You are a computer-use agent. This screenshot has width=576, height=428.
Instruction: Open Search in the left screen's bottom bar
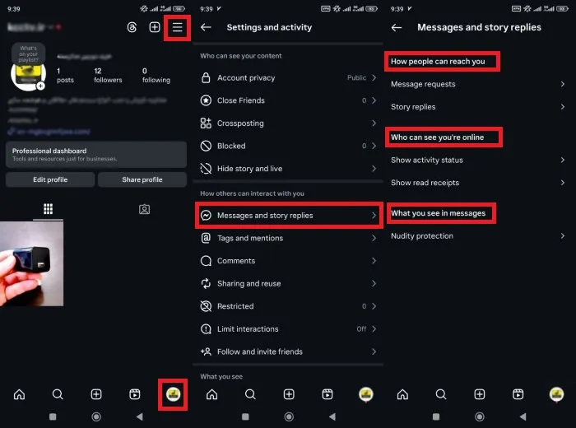(x=58, y=394)
